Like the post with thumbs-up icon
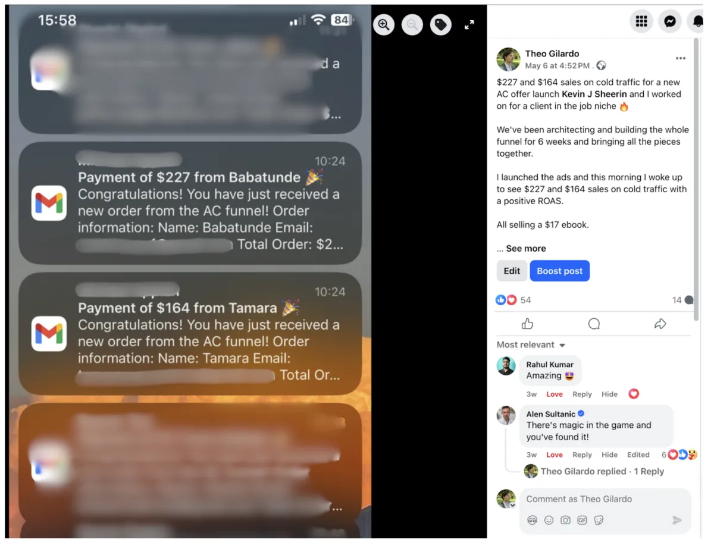This screenshot has width=714, height=542. [528, 324]
